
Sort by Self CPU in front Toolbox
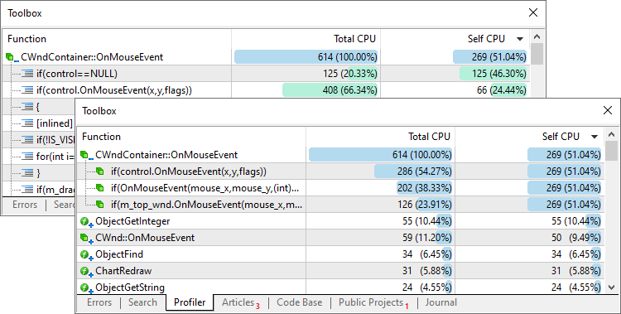click(x=530, y=137)
